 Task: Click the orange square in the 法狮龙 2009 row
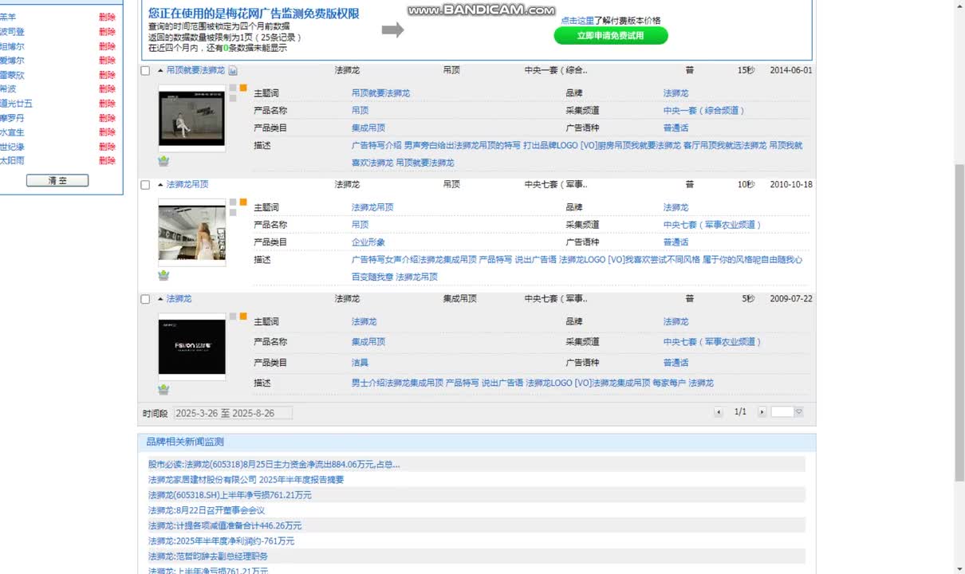(x=243, y=316)
